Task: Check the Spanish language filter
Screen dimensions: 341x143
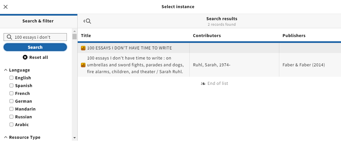Action: 11,85
